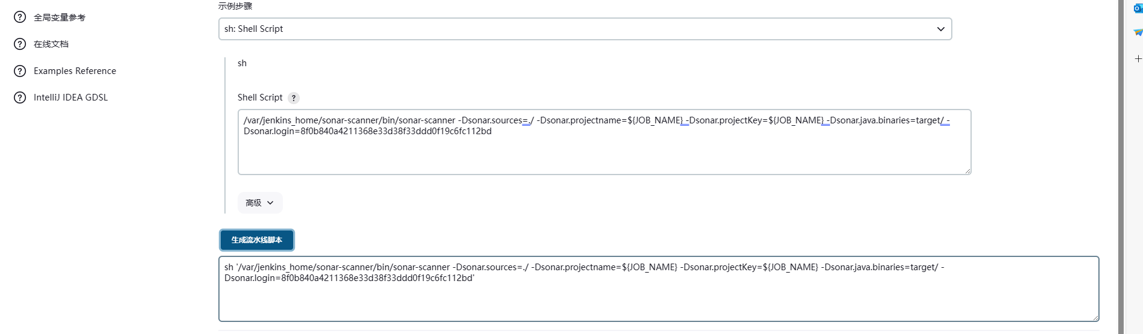
Task: Click the paper plane sidebar icon
Action: coord(1138,32)
